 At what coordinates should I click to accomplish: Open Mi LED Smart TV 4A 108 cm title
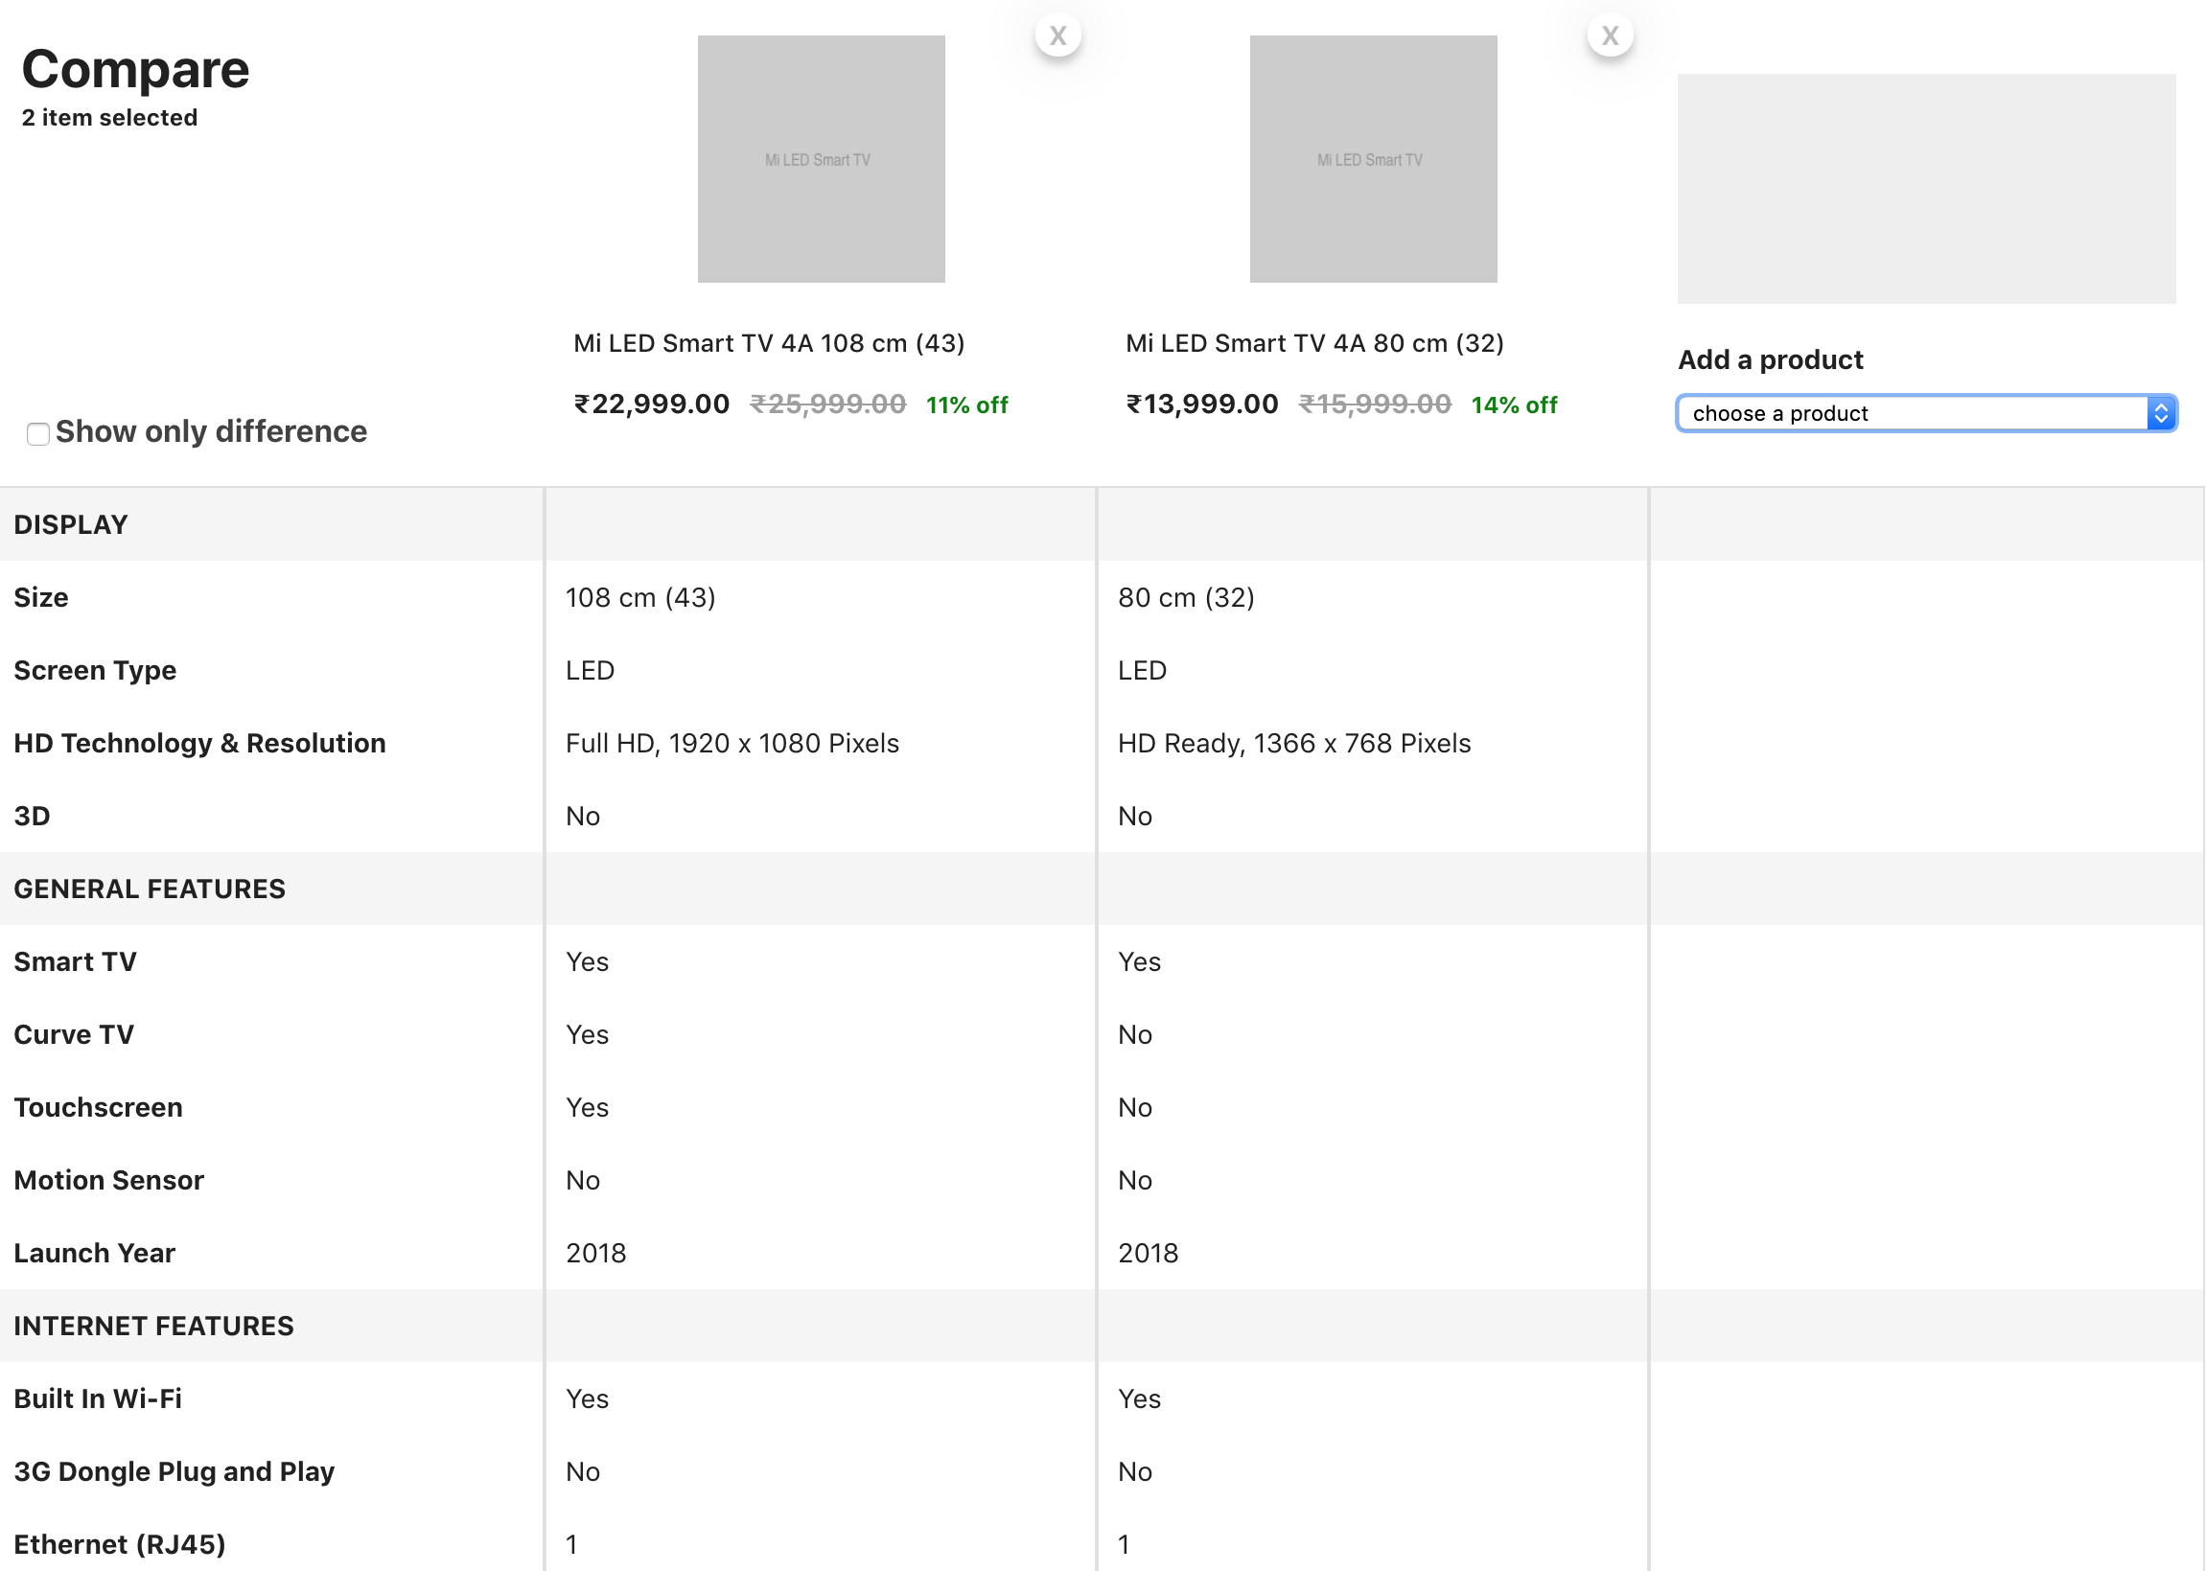click(x=768, y=343)
